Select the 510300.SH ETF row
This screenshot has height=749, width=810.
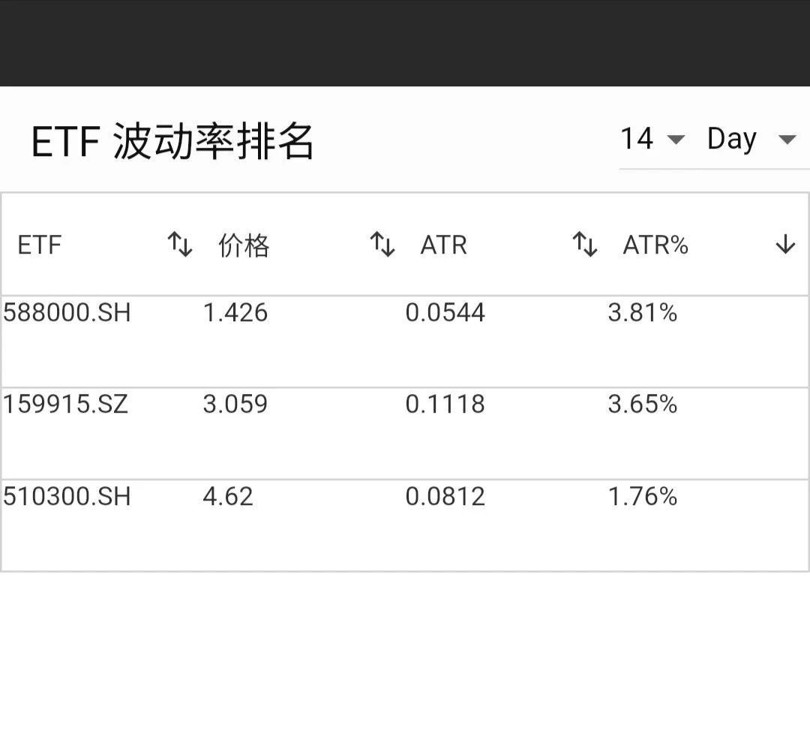tap(405, 525)
